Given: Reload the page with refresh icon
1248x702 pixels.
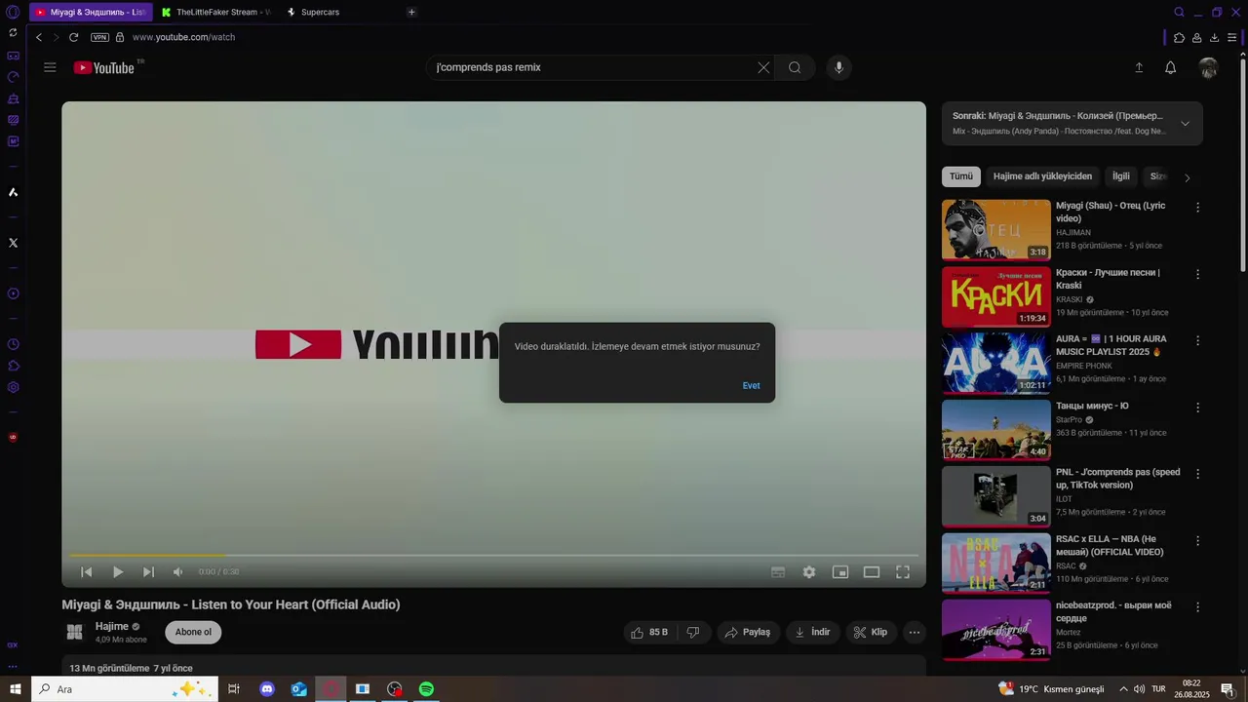Looking at the screenshot, I should [x=73, y=37].
